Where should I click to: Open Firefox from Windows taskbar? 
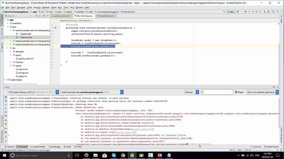pos(86,155)
